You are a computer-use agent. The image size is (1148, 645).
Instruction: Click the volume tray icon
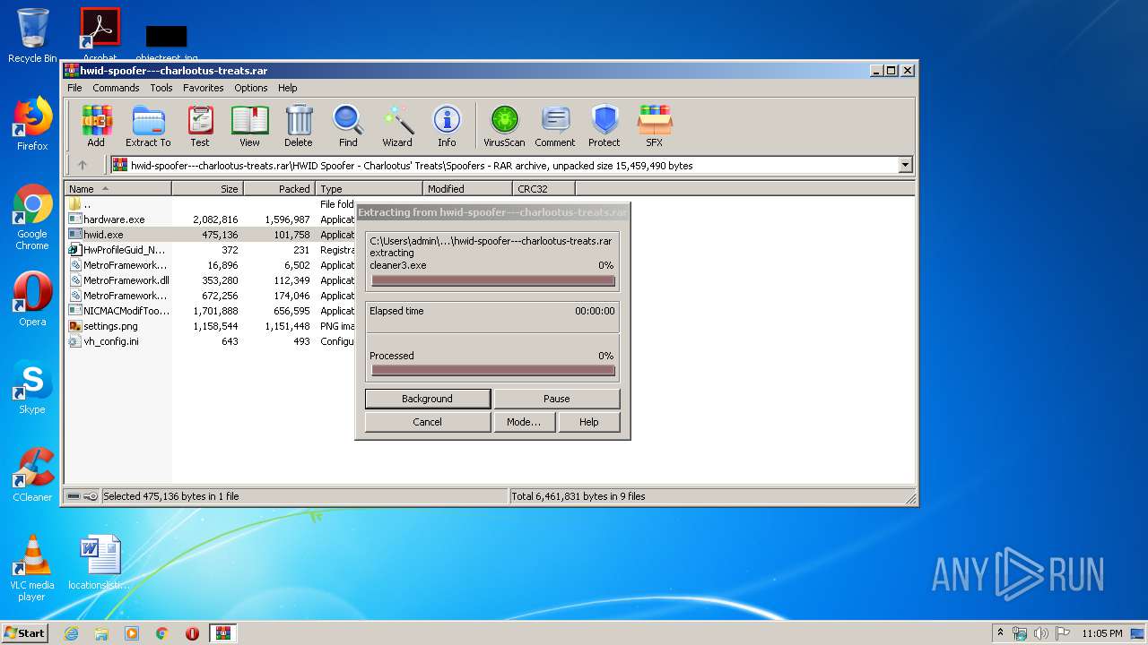pos(1040,633)
